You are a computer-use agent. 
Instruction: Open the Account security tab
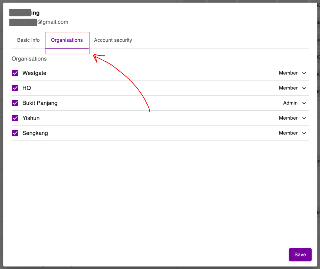pyautogui.click(x=113, y=40)
